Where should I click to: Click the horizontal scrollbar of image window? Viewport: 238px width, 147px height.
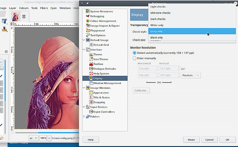pyautogui.click(x=47, y=133)
